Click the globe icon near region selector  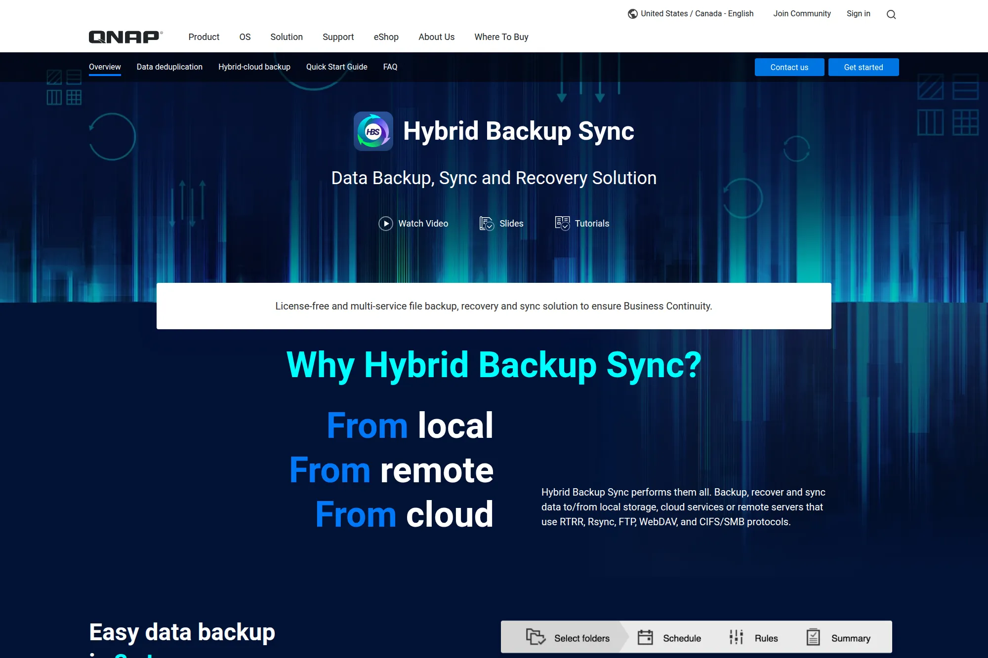pos(633,13)
